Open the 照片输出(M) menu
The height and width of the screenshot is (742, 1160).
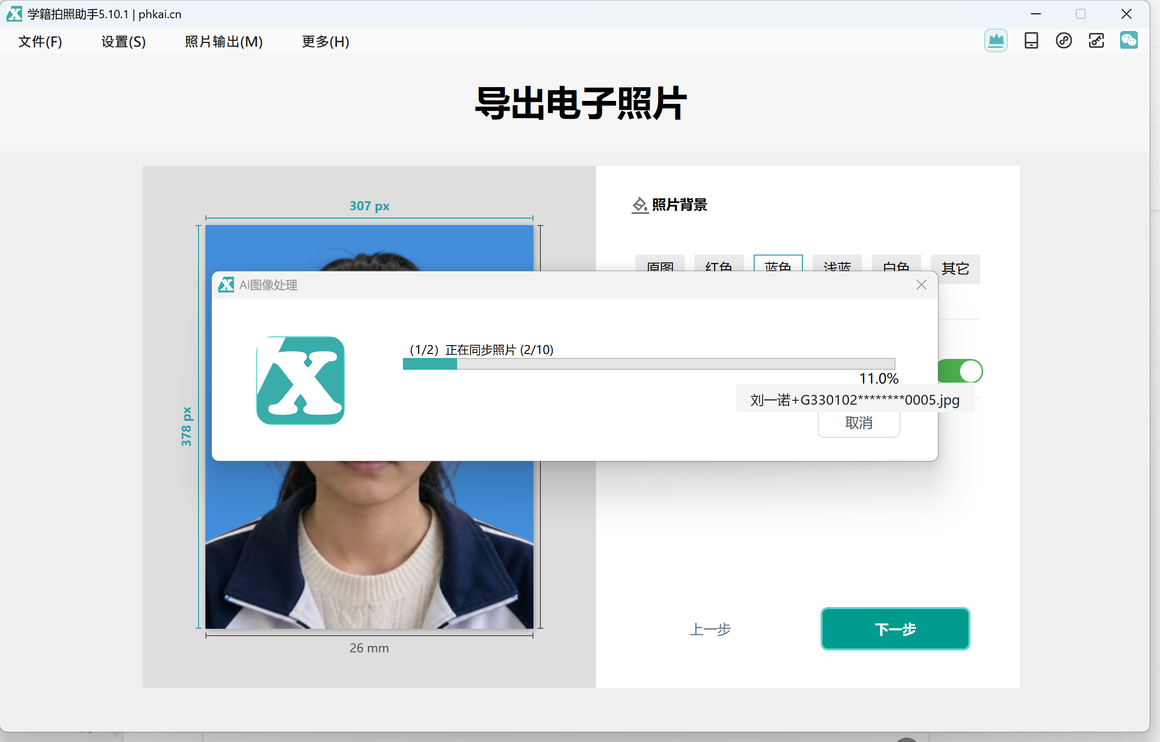pos(224,41)
